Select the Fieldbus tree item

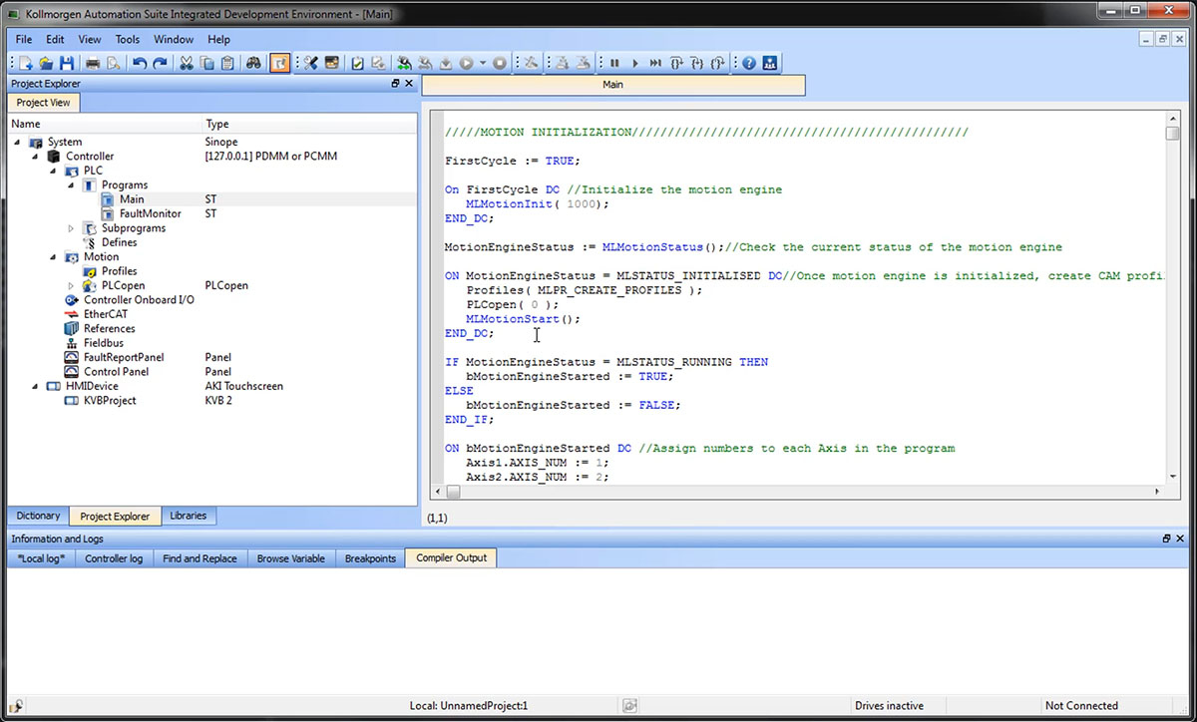[105, 343]
